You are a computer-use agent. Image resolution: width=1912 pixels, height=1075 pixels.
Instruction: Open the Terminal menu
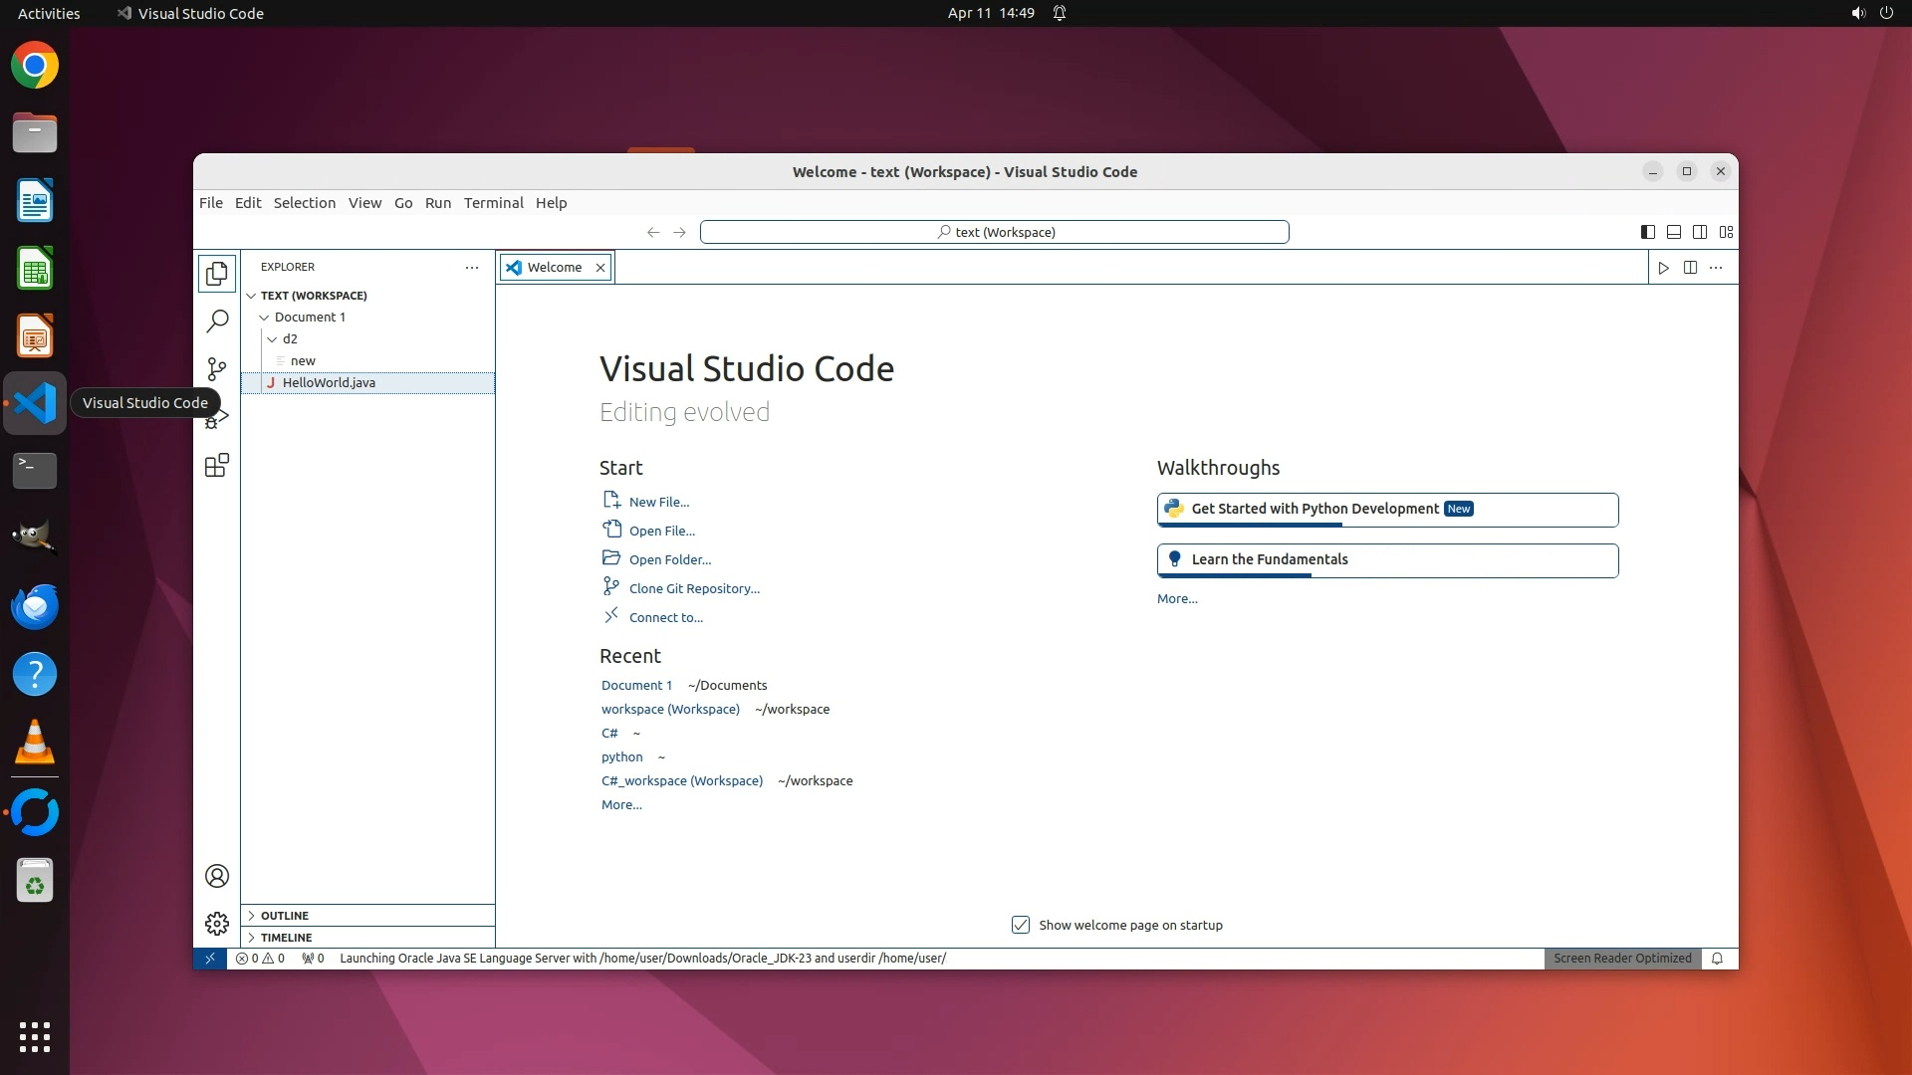click(x=493, y=202)
